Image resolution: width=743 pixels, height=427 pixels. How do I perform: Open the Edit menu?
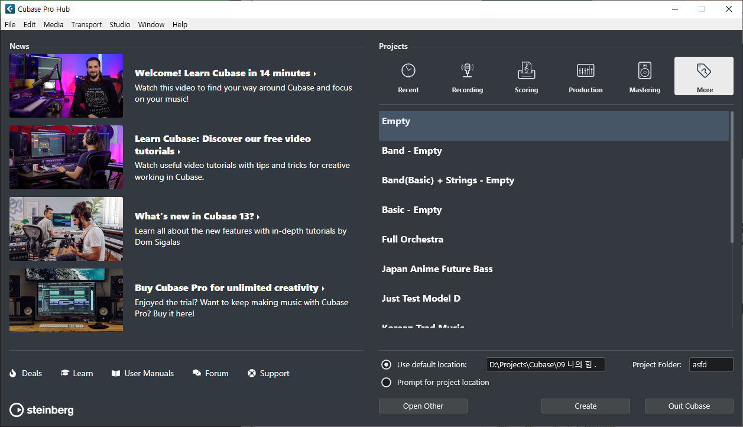[30, 24]
